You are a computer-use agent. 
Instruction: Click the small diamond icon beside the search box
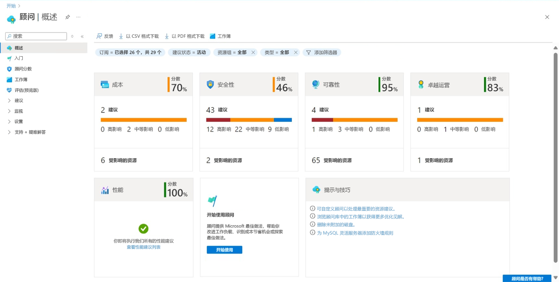[72, 36]
